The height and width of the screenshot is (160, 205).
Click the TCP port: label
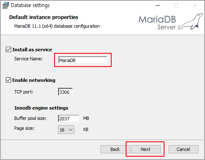pos(24,92)
